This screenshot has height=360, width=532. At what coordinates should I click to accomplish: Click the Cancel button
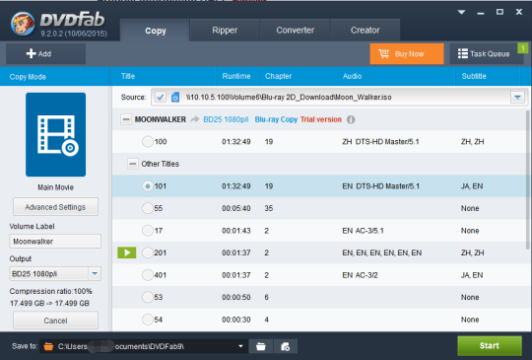(55, 321)
